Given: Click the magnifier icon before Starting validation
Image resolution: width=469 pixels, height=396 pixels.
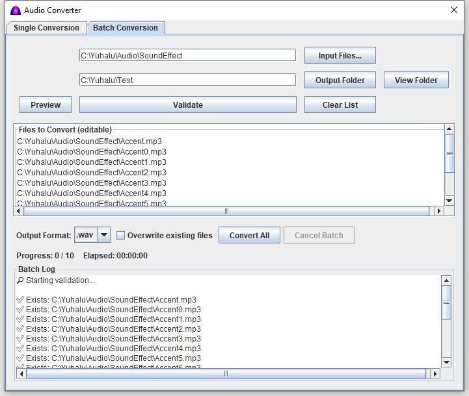Looking at the screenshot, I should click(20, 280).
